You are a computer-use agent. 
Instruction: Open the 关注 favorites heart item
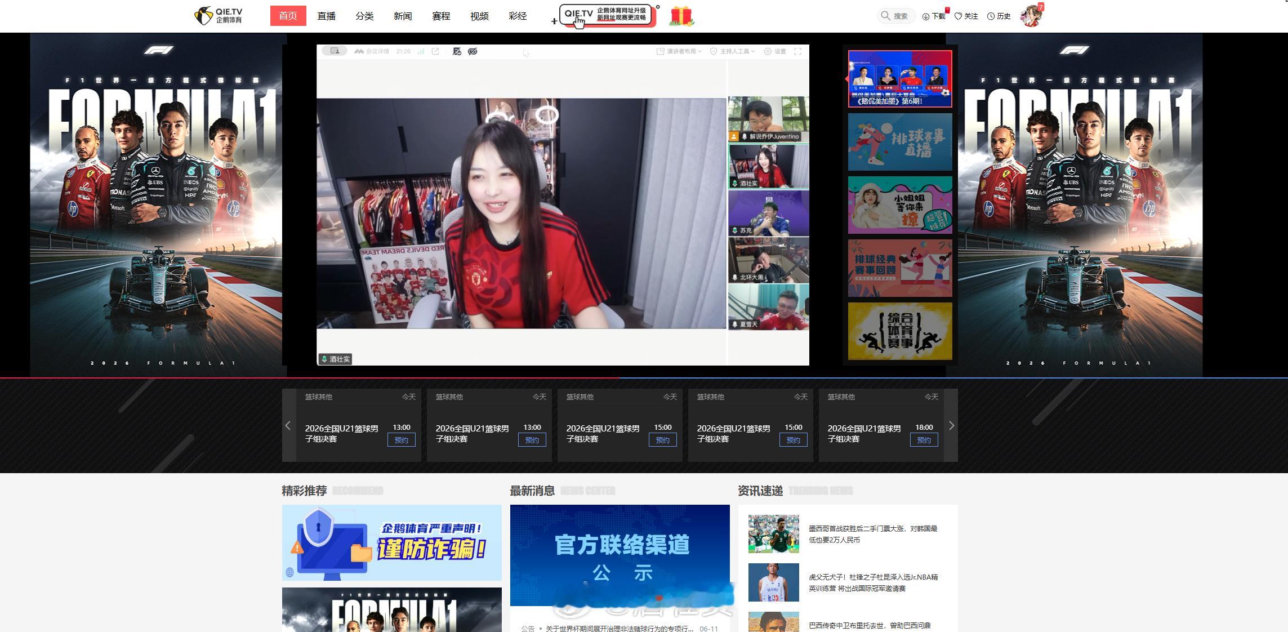[x=966, y=16]
